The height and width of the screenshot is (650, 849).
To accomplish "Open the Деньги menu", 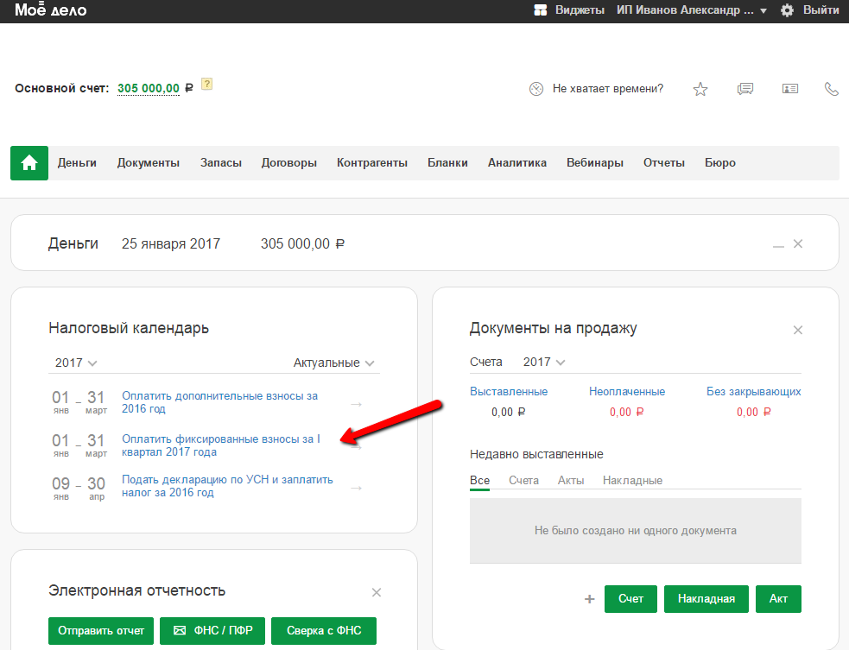I will coord(77,163).
